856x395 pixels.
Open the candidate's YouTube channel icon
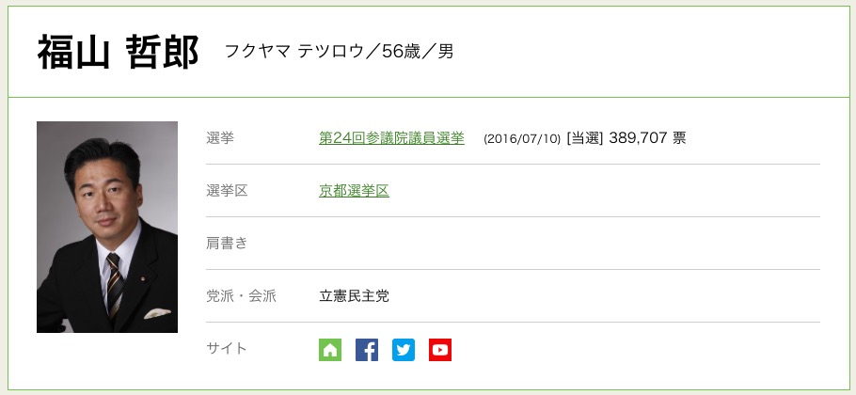(x=440, y=350)
